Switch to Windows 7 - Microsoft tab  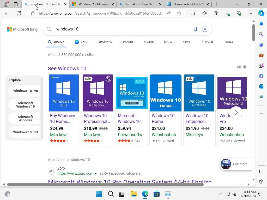coord(93,4)
